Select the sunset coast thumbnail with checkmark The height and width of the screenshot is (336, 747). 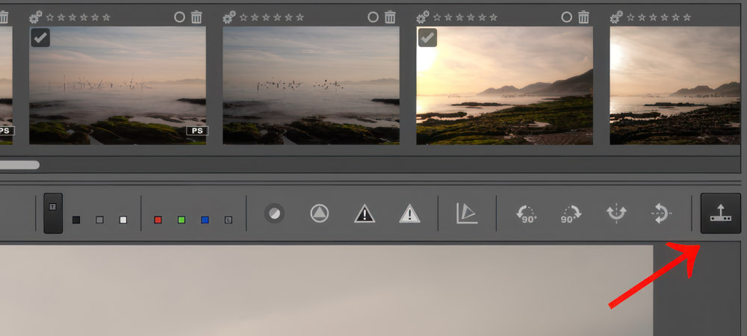point(504,85)
